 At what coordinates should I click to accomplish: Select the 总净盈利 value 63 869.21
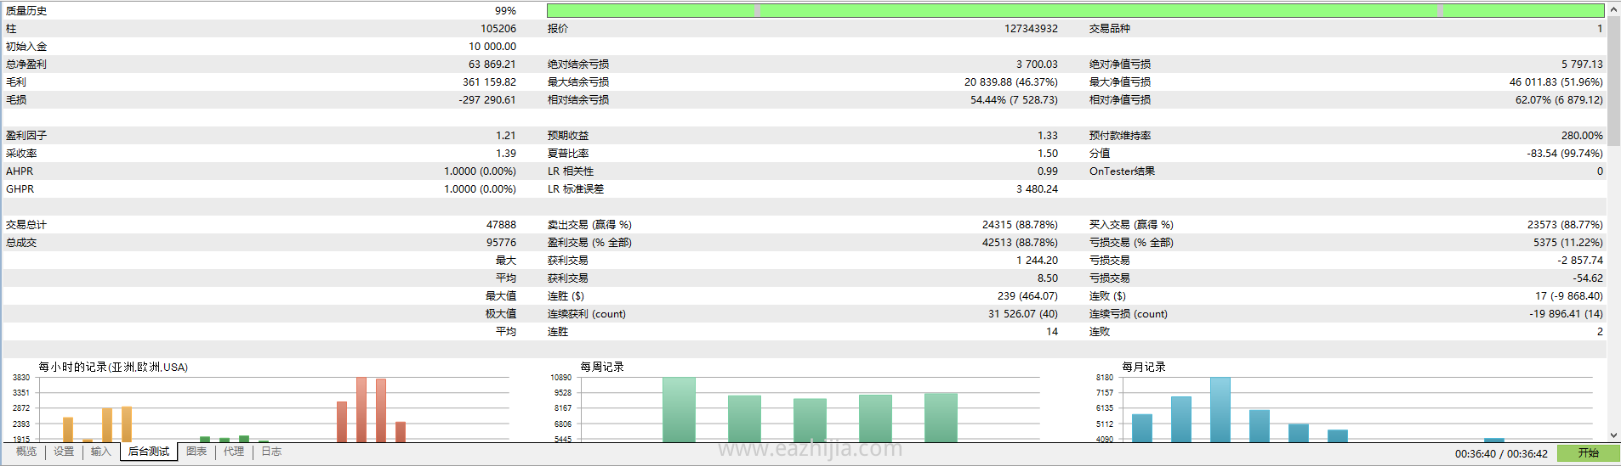[492, 65]
